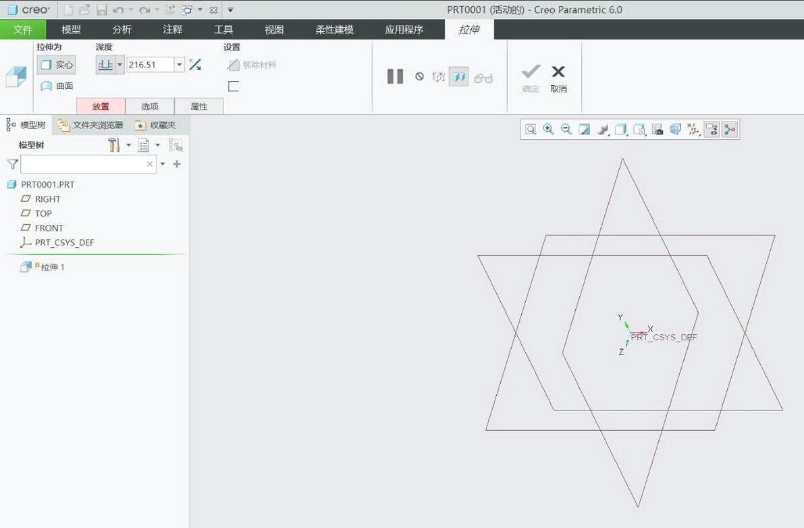Click the model tree filter funnel icon
This screenshot has width=804, height=528.
pyautogui.click(x=12, y=164)
